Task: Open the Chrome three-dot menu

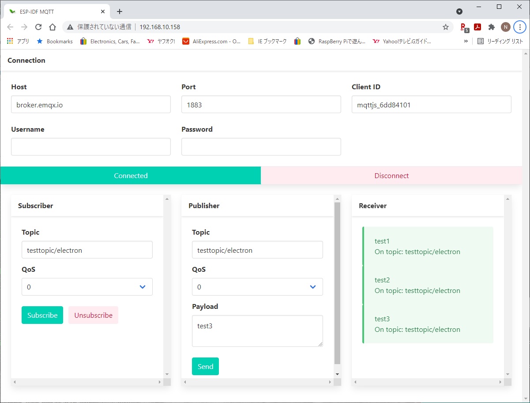Action: click(520, 27)
